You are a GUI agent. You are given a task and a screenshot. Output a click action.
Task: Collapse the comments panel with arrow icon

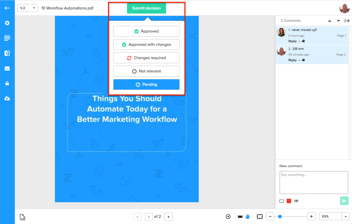pos(347,21)
